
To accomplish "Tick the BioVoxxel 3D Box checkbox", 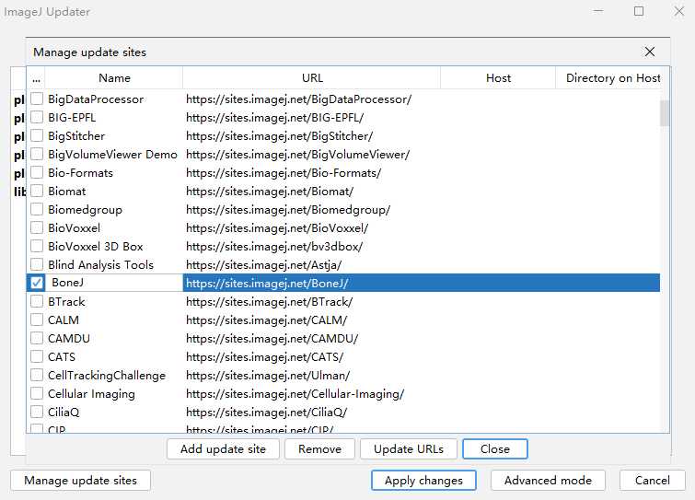I will [x=37, y=246].
